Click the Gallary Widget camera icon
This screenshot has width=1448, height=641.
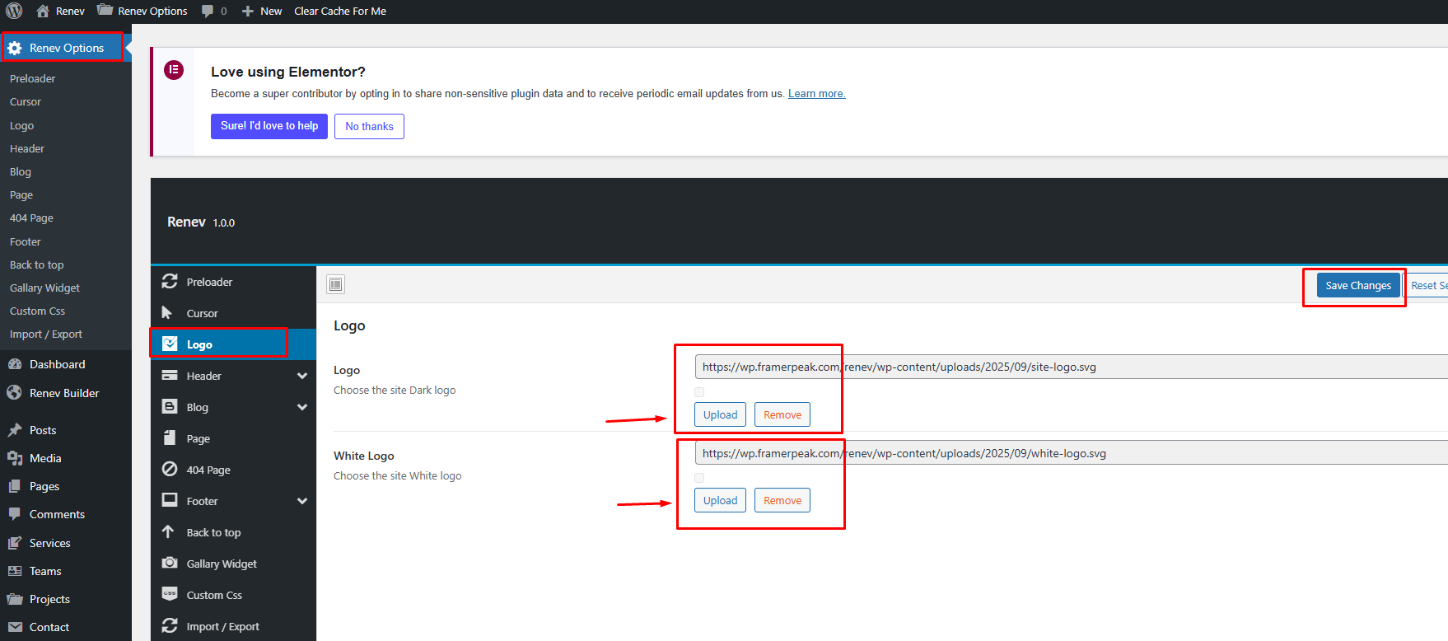point(170,563)
